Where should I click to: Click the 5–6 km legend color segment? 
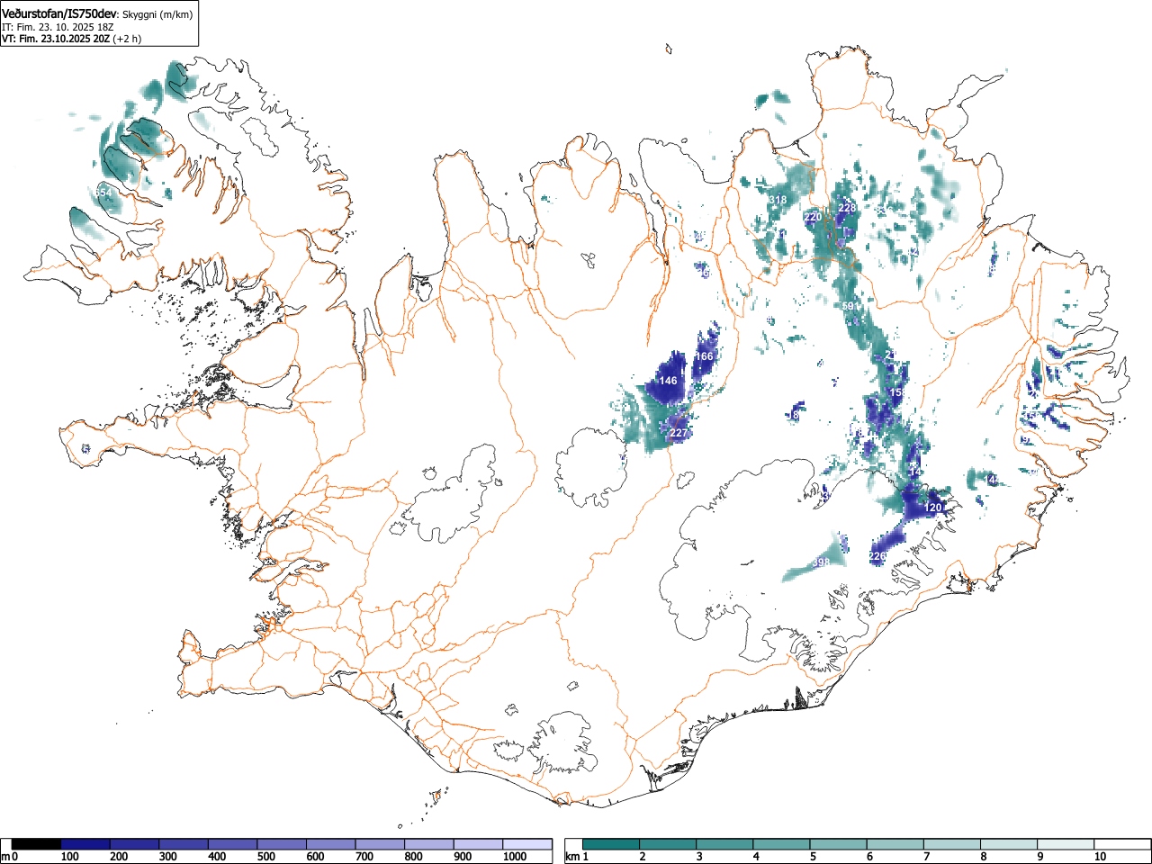tap(838, 844)
